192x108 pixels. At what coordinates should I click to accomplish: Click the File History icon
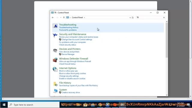[55, 84]
